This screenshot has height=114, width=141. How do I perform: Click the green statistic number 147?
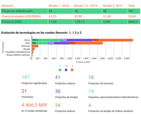[26, 77]
